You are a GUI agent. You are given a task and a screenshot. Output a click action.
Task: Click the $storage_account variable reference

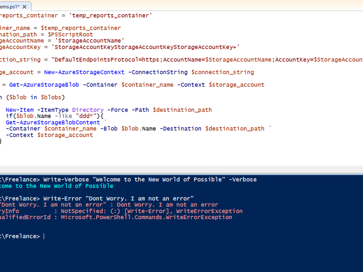[236, 85]
